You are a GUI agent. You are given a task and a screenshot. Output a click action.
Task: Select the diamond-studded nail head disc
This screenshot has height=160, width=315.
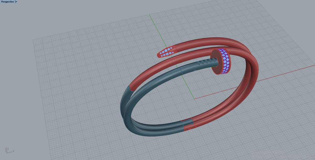[221, 61]
